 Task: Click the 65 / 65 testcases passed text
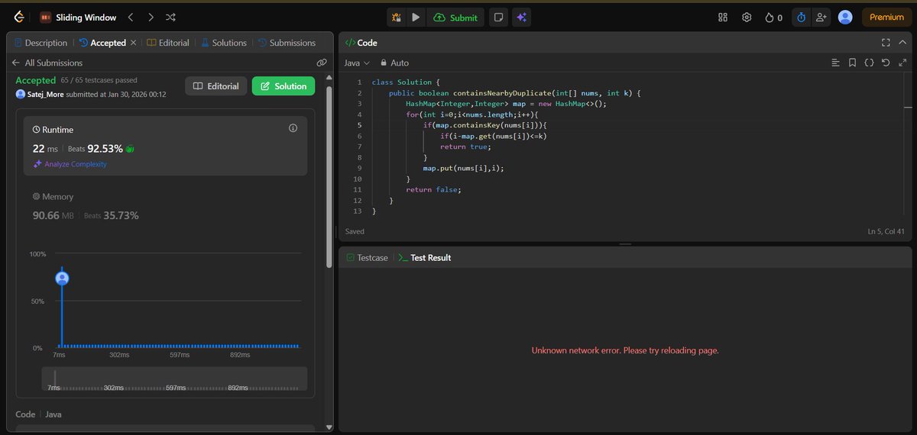coord(99,80)
